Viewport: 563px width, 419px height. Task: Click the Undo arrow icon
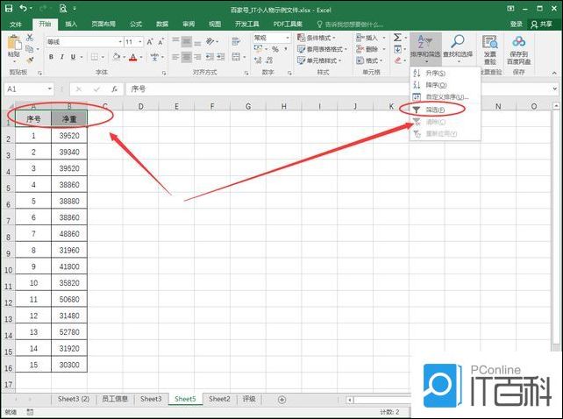coord(24,8)
